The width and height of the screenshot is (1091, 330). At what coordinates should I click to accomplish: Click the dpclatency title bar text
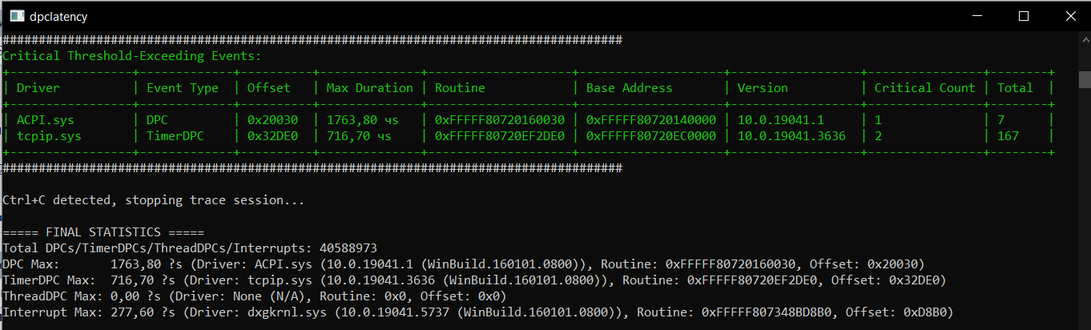coord(58,16)
